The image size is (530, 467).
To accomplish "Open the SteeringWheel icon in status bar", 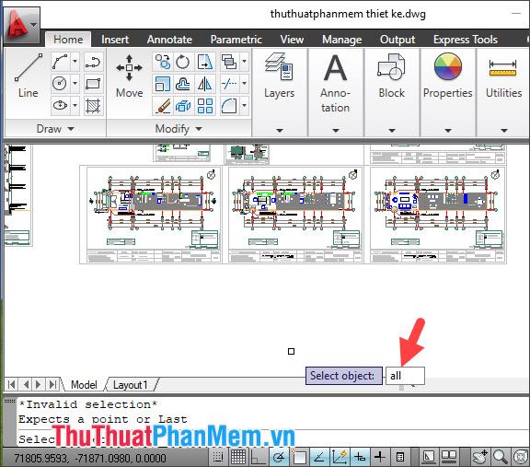I will point(520,457).
